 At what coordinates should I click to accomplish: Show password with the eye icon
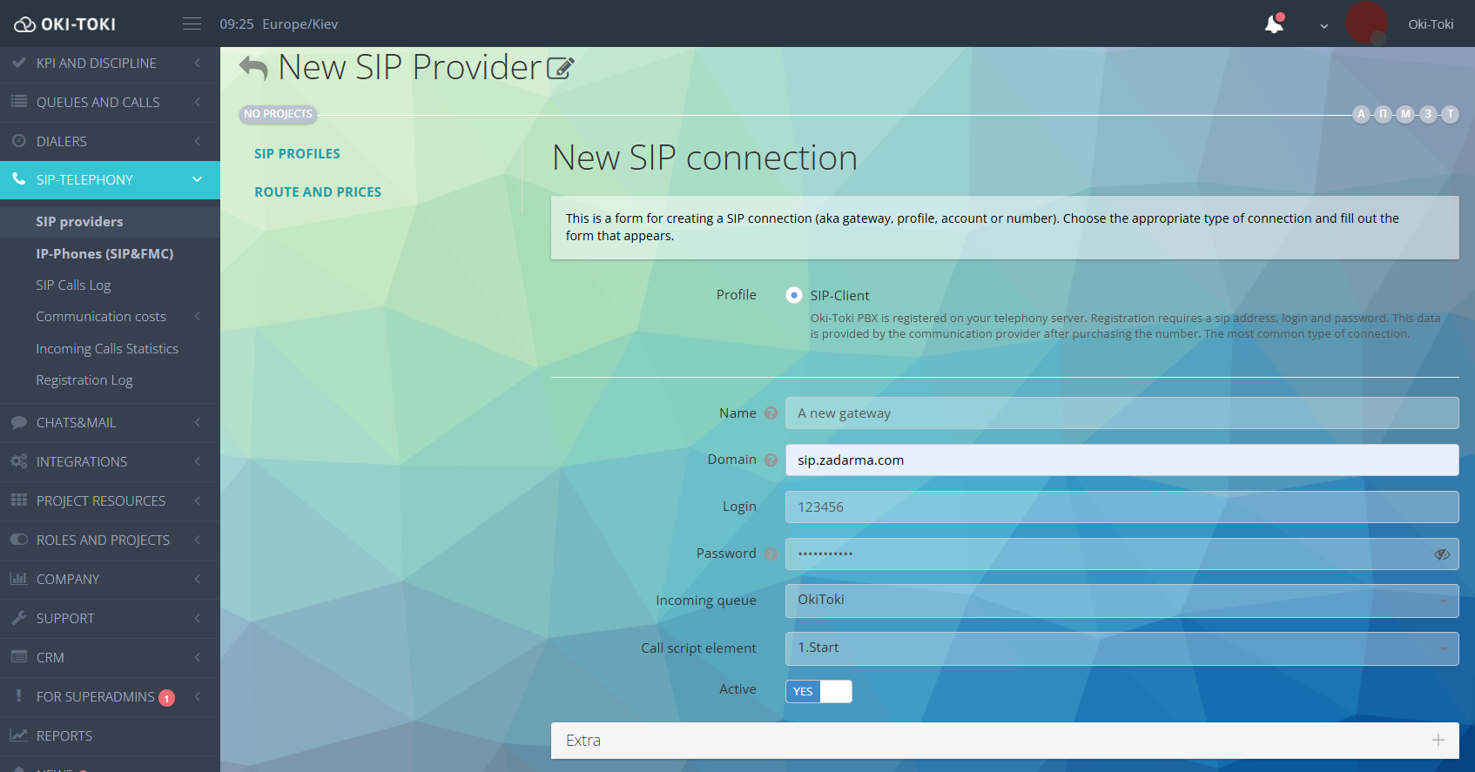[x=1442, y=554]
